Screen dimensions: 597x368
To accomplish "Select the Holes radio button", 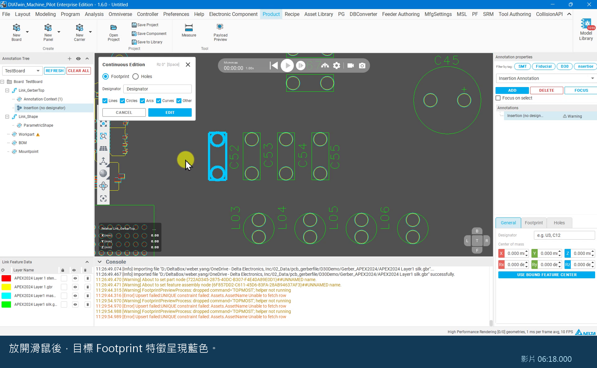I will (136, 76).
